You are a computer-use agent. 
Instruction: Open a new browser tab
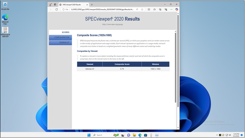pyautogui.click(x=92, y=5)
